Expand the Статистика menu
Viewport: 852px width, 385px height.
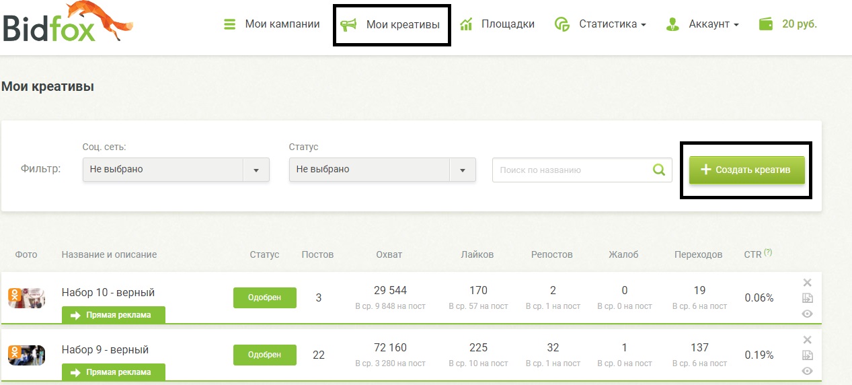click(x=601, y=24)
